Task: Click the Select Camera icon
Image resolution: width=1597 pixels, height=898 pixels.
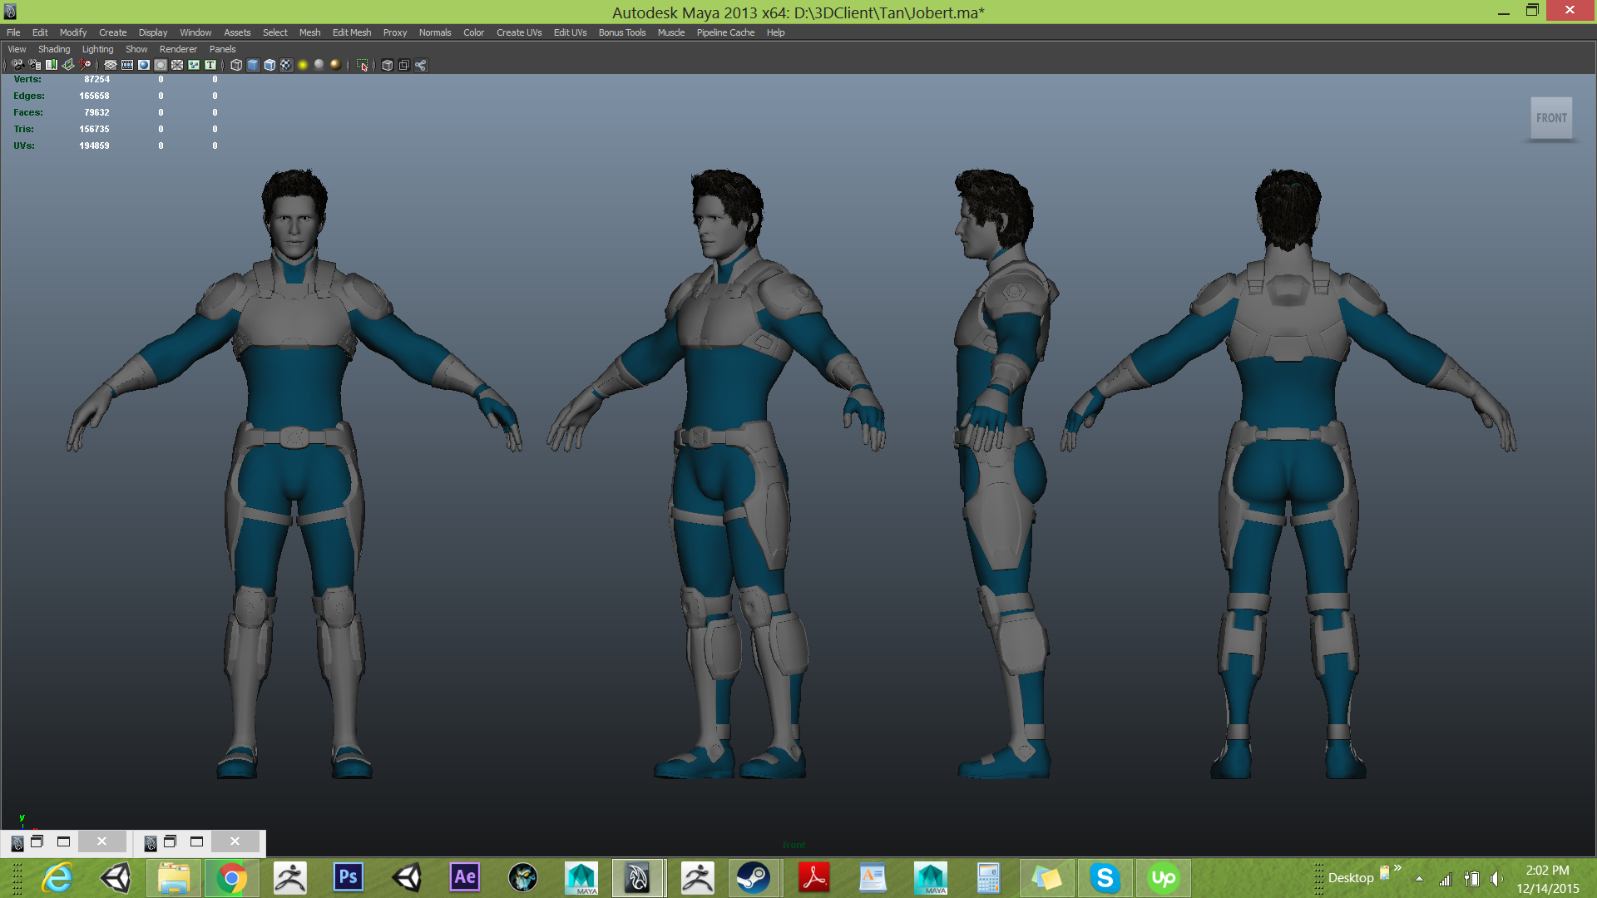Action: [17, 65]
